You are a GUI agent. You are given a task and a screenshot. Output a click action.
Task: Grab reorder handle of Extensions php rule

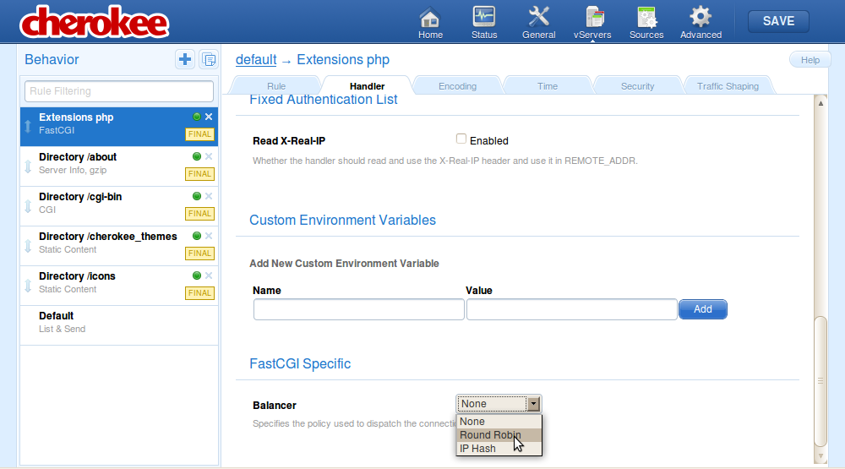pyautogui.click(x=28, y=127)
